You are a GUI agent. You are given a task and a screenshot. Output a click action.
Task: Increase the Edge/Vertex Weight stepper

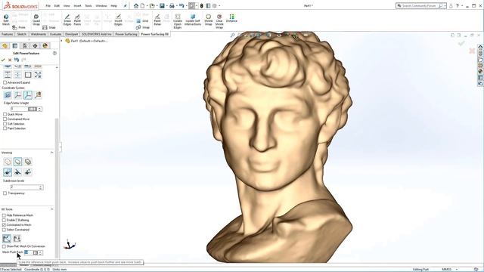(39, 108)
